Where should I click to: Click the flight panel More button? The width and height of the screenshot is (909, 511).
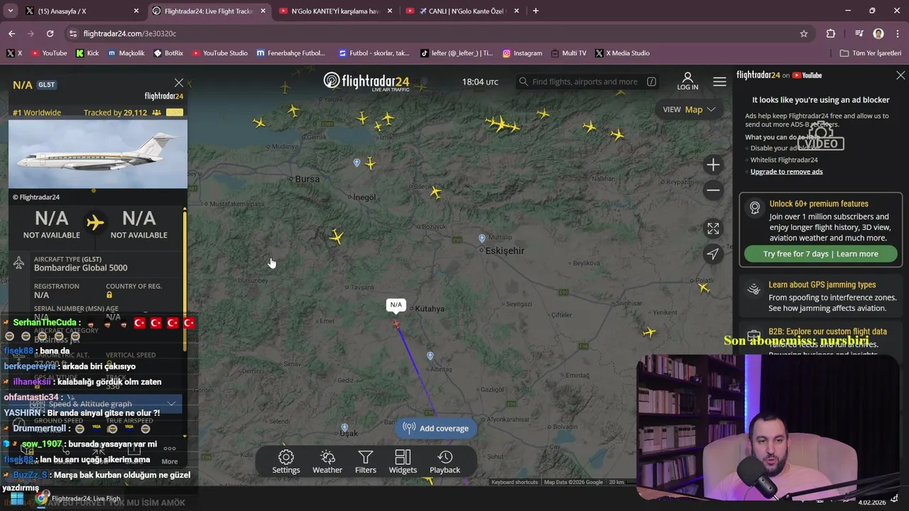coord(169,454)
